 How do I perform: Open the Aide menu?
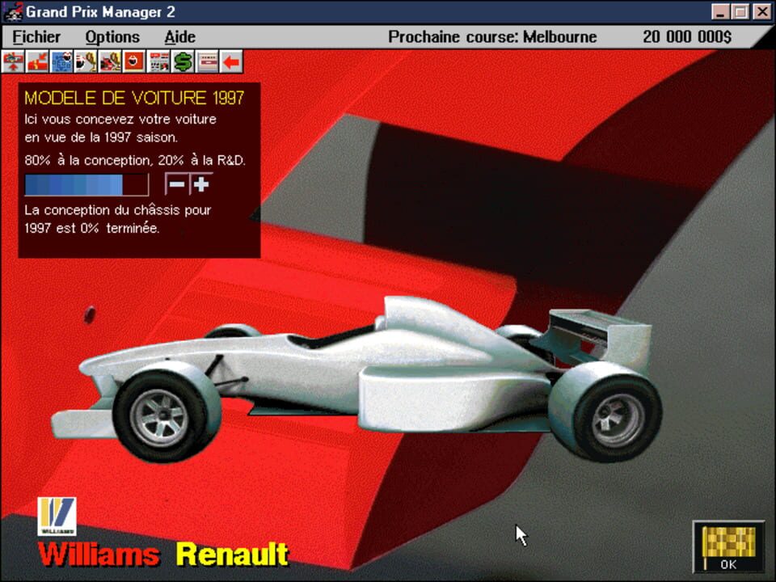tap(179, 36)
